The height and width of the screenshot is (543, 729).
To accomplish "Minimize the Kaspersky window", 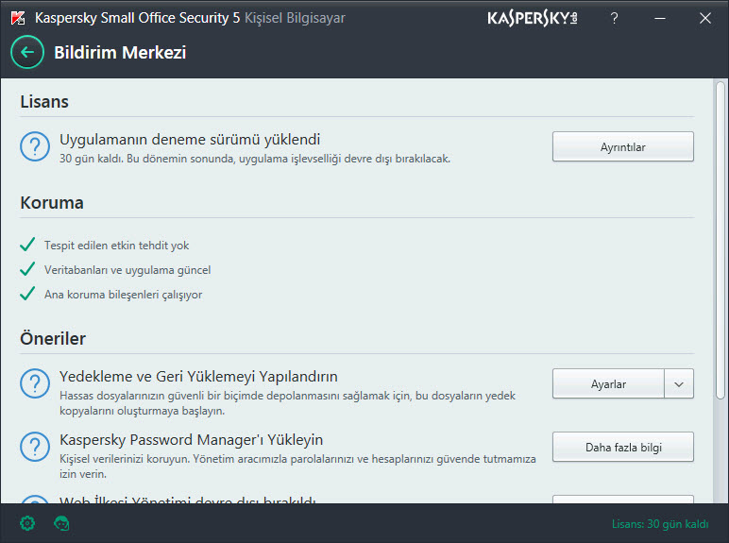I will click(x=660, y=18).
